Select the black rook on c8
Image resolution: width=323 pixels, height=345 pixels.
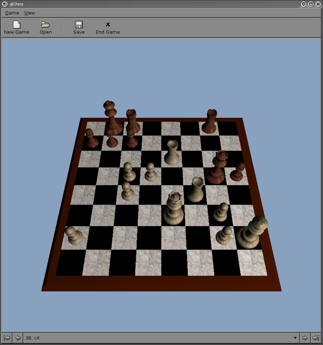point(132,121)
